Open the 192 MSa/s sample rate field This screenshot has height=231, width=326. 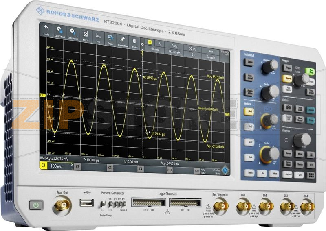[174, 52]
